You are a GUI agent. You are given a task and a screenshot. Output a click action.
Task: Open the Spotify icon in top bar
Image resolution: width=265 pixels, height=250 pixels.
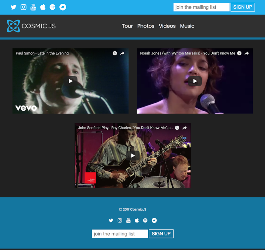coord(52,7)
